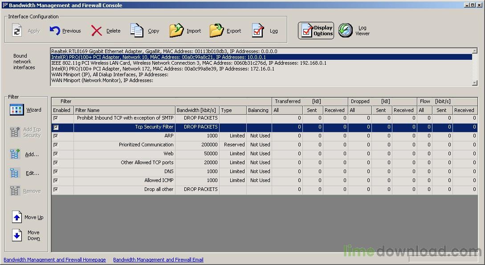Click the Edit filter icon
Viewport: 485px width, 265px height.
(x=15, y=173)
